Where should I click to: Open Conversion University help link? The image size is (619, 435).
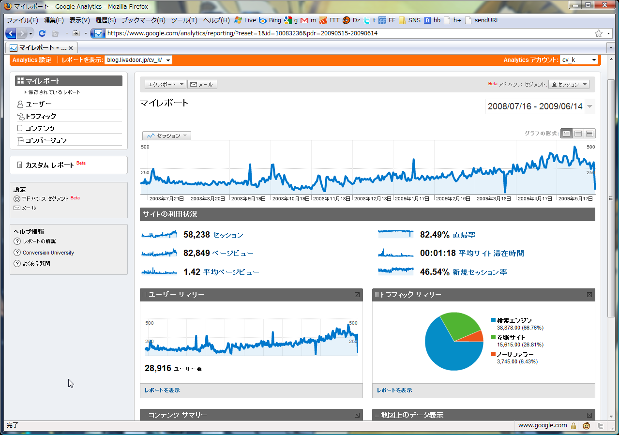(48, 253)
